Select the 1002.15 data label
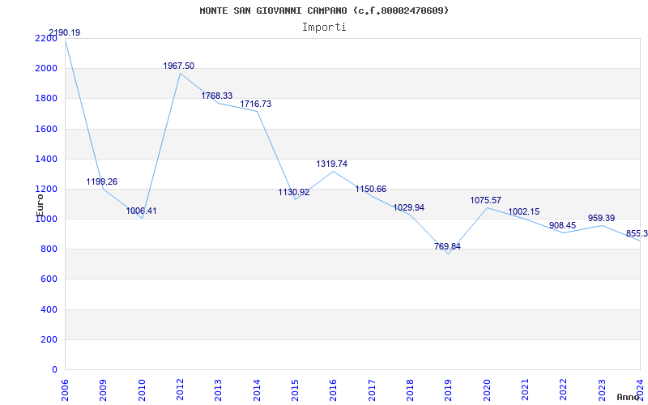Image resolution: width=648 pixels, height=405 pixels. pos(523,211)
